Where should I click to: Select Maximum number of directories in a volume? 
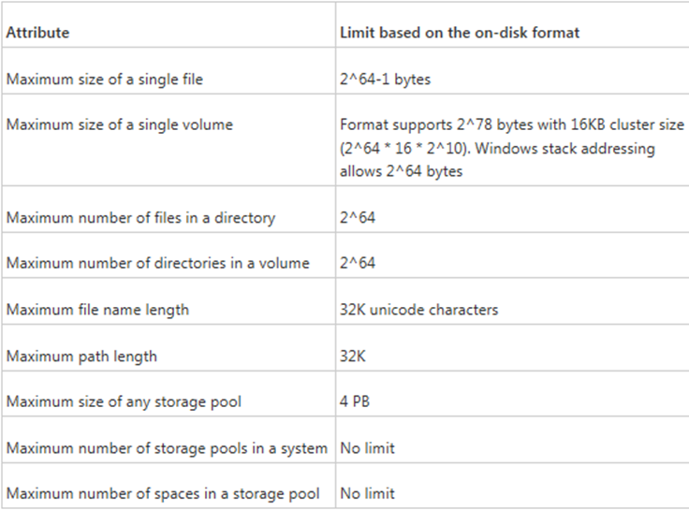pos(158,263)
